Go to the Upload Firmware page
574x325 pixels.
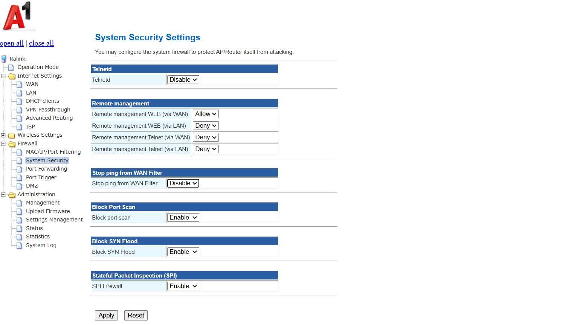[48, 211]
